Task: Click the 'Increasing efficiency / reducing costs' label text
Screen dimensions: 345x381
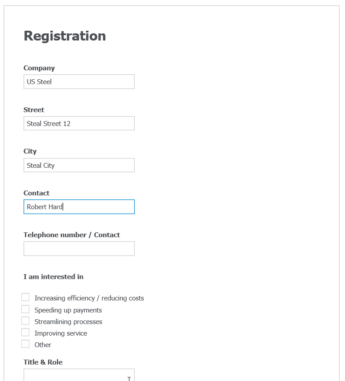Action: click(89, 298)
